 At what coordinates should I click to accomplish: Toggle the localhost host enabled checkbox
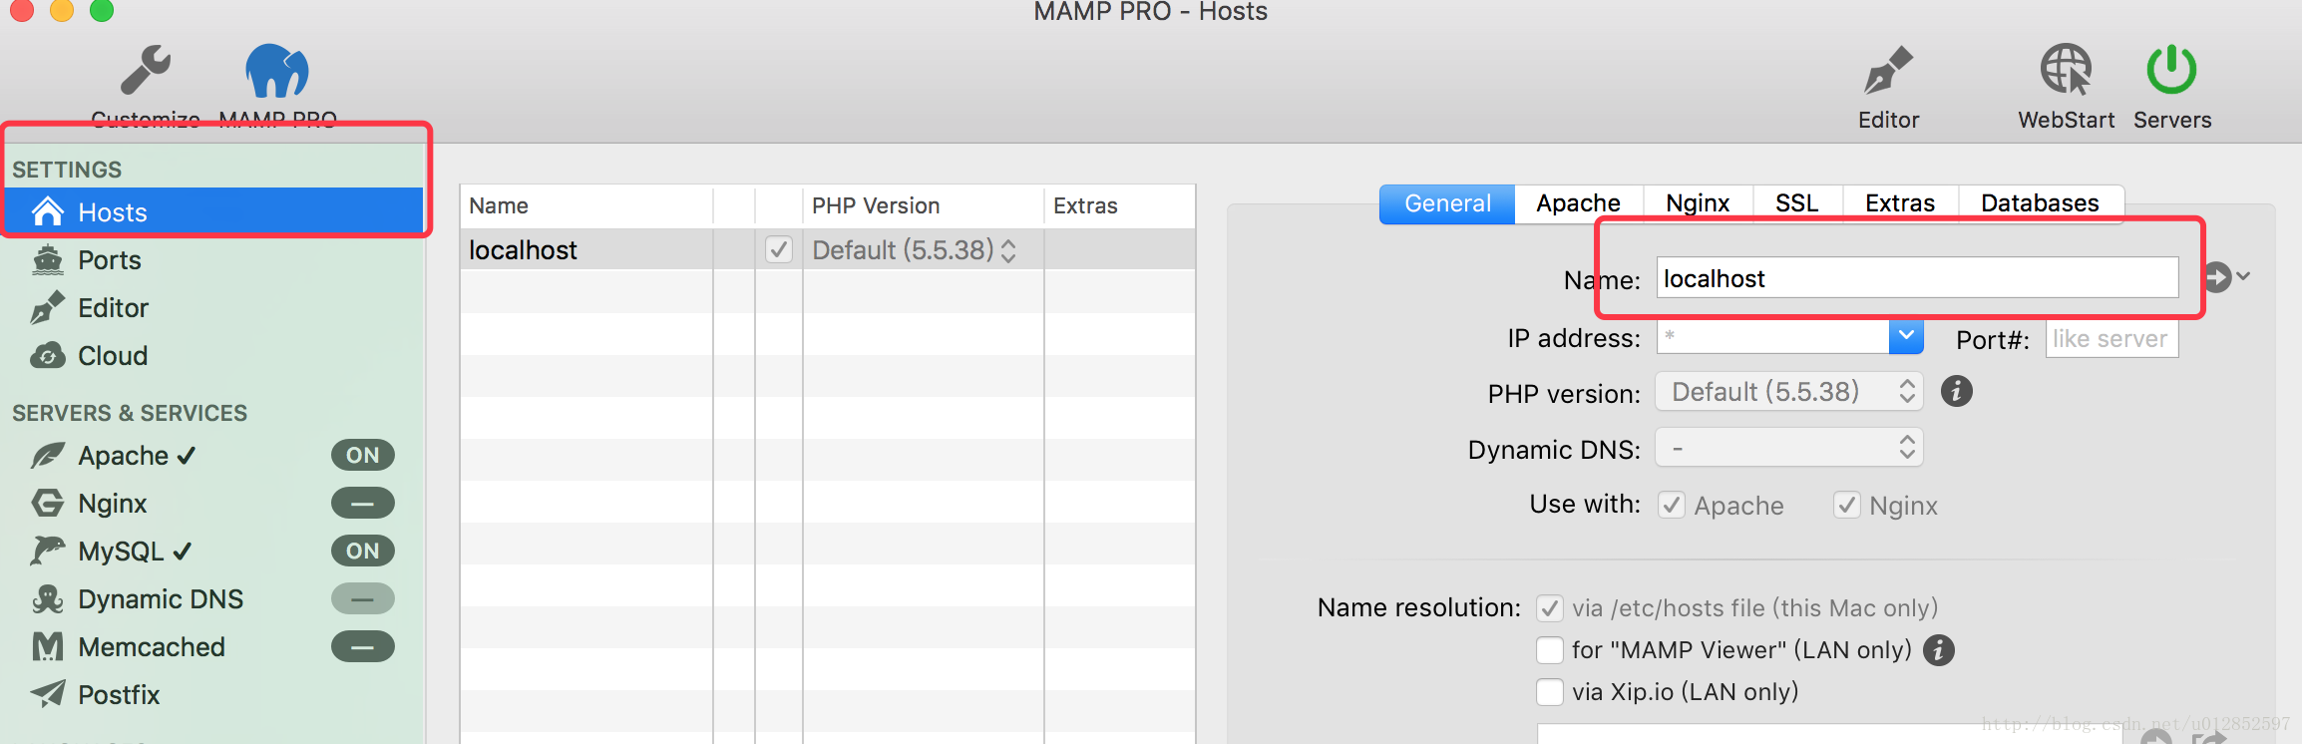[x=779, y=249]
